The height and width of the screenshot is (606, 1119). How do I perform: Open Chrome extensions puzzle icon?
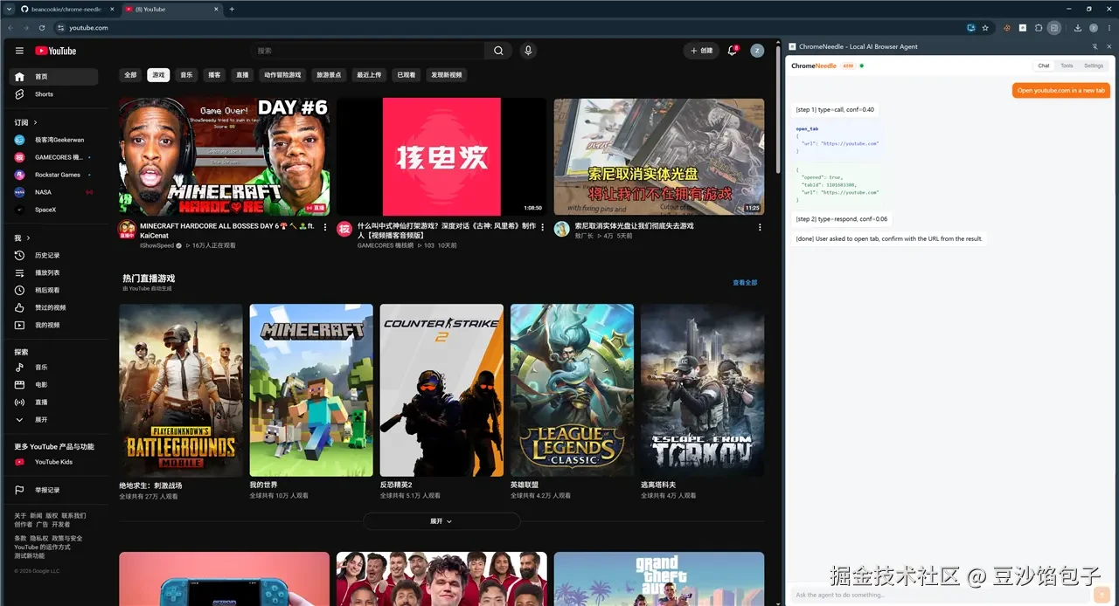pos(1039,28)
